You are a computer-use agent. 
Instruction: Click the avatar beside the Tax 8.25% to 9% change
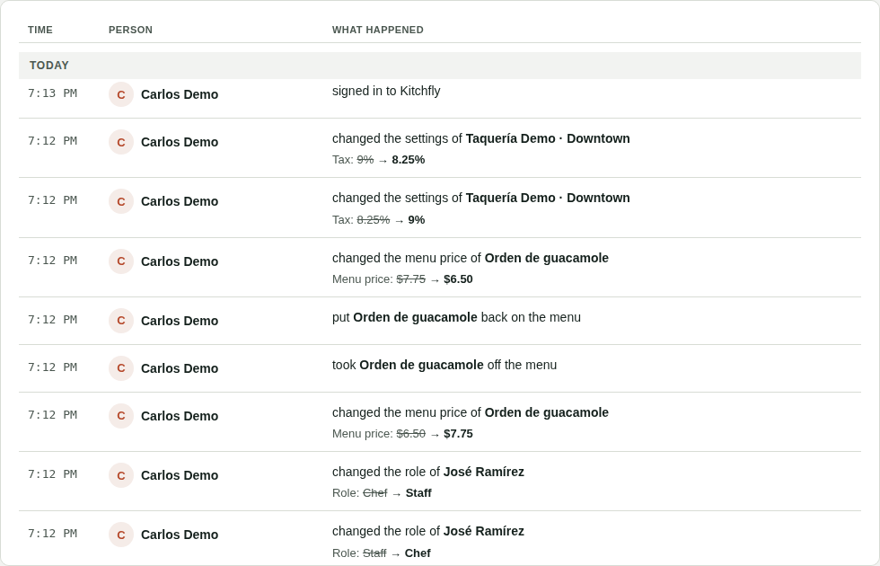coord(120,201)
